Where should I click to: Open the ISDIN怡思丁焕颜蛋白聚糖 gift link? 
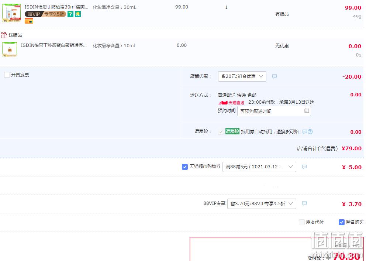tap(54, 45)
